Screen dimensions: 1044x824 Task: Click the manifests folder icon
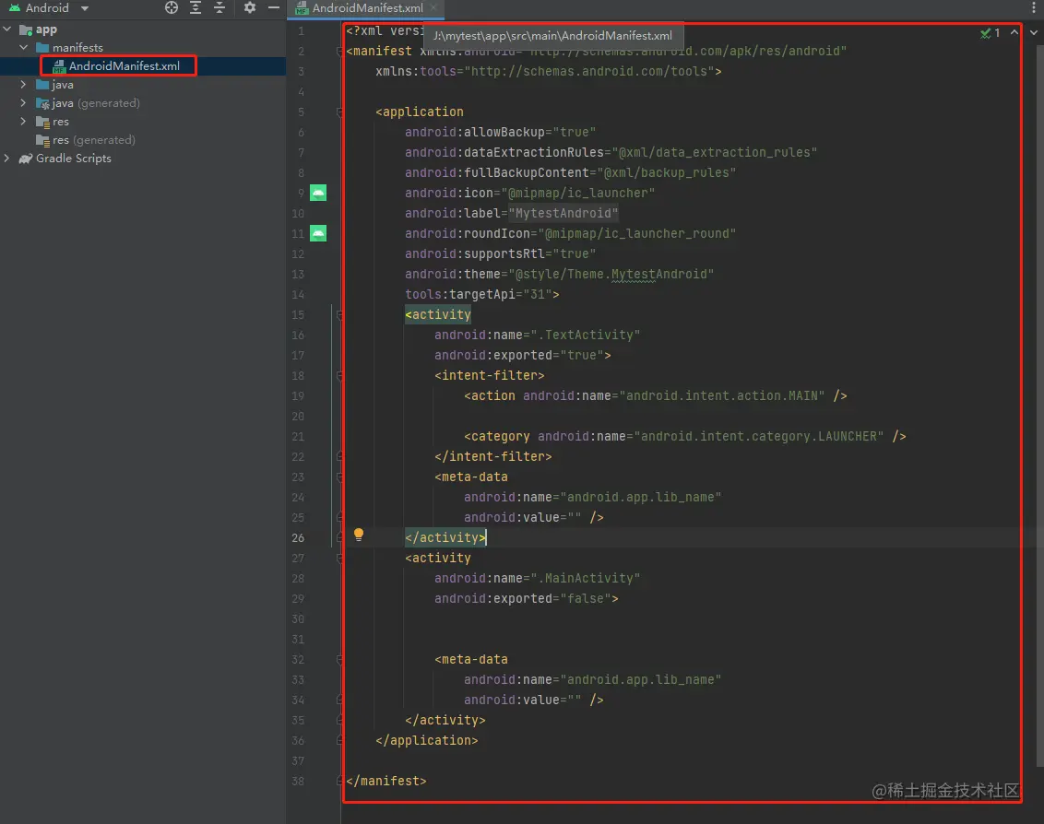click(42, 47)
